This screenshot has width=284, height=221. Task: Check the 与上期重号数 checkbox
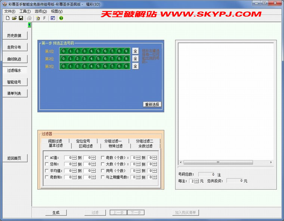103,177
